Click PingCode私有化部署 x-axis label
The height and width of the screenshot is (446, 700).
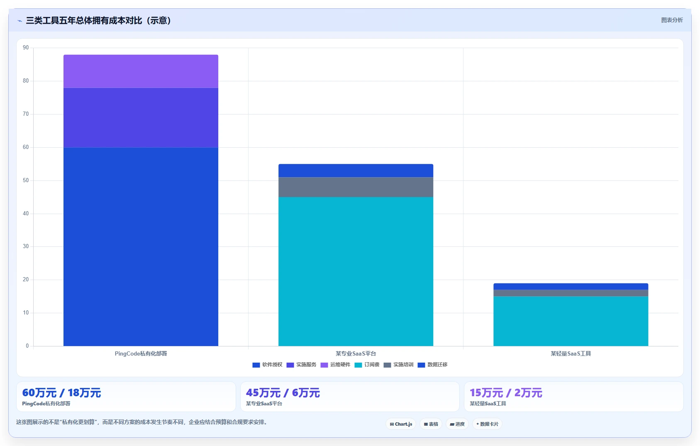click(141, 353)
